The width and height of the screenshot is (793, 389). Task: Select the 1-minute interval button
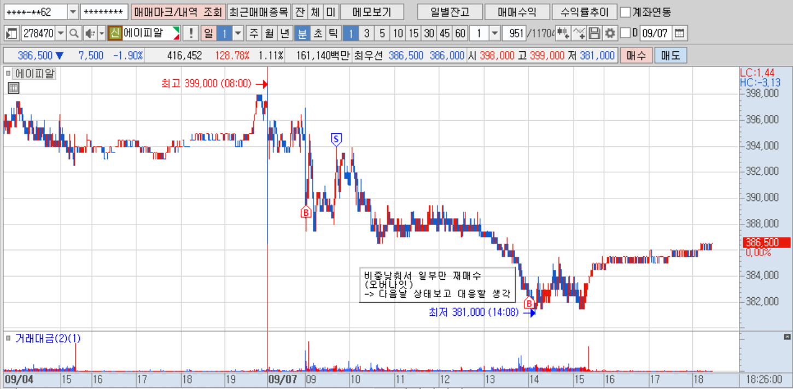tap(351, 33)
